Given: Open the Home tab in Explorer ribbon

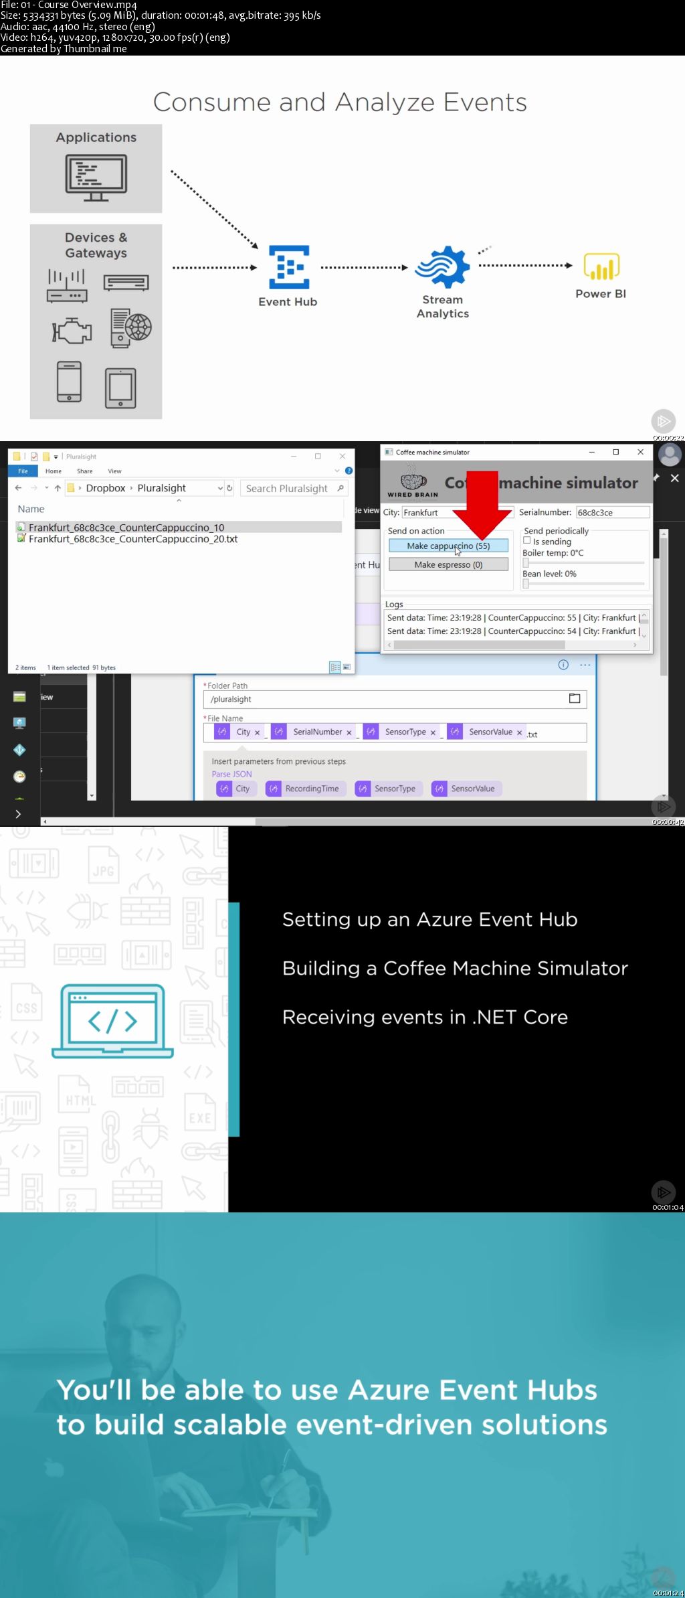Looking at the screenshot, I should click(x=54, y=471).
